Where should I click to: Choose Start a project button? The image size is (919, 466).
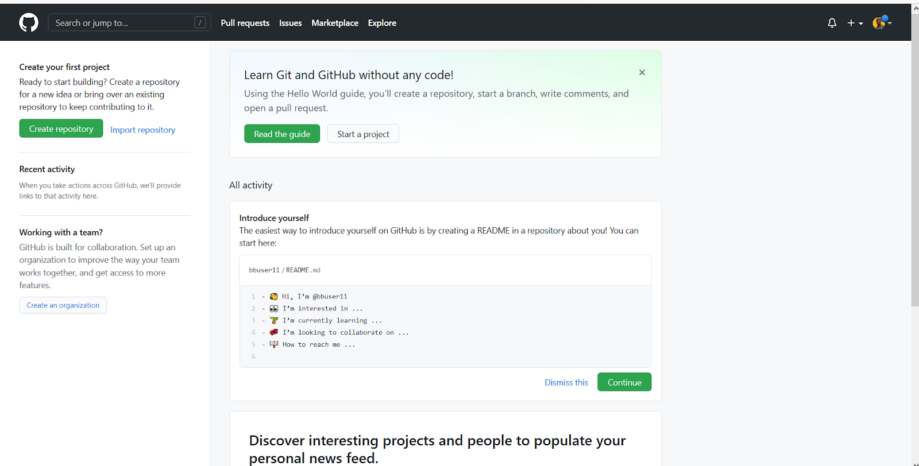(x=363, y=134)
